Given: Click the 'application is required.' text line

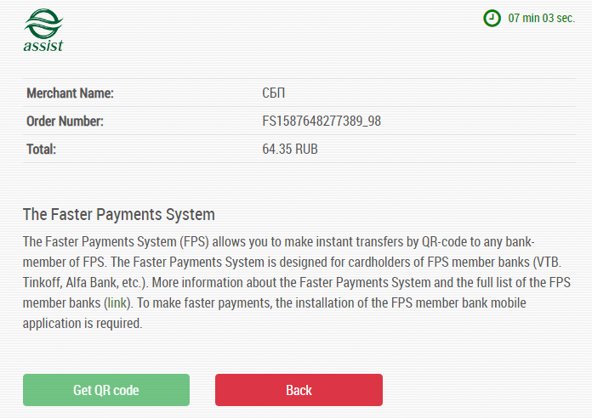Looking at the screenshot, I should coord(82,324).
